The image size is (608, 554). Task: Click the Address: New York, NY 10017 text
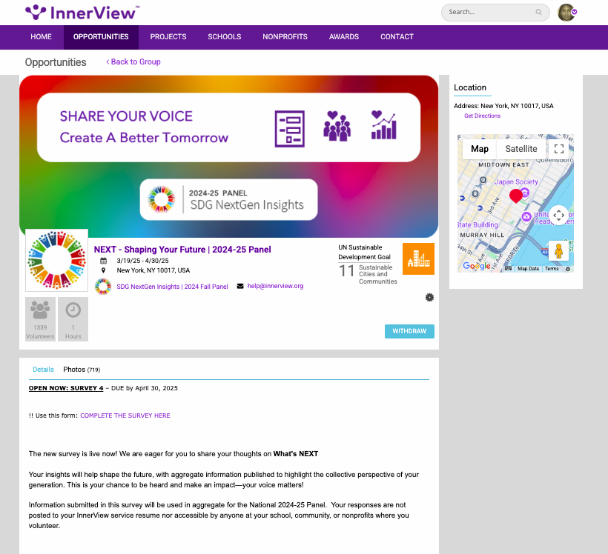pos(503,106)
